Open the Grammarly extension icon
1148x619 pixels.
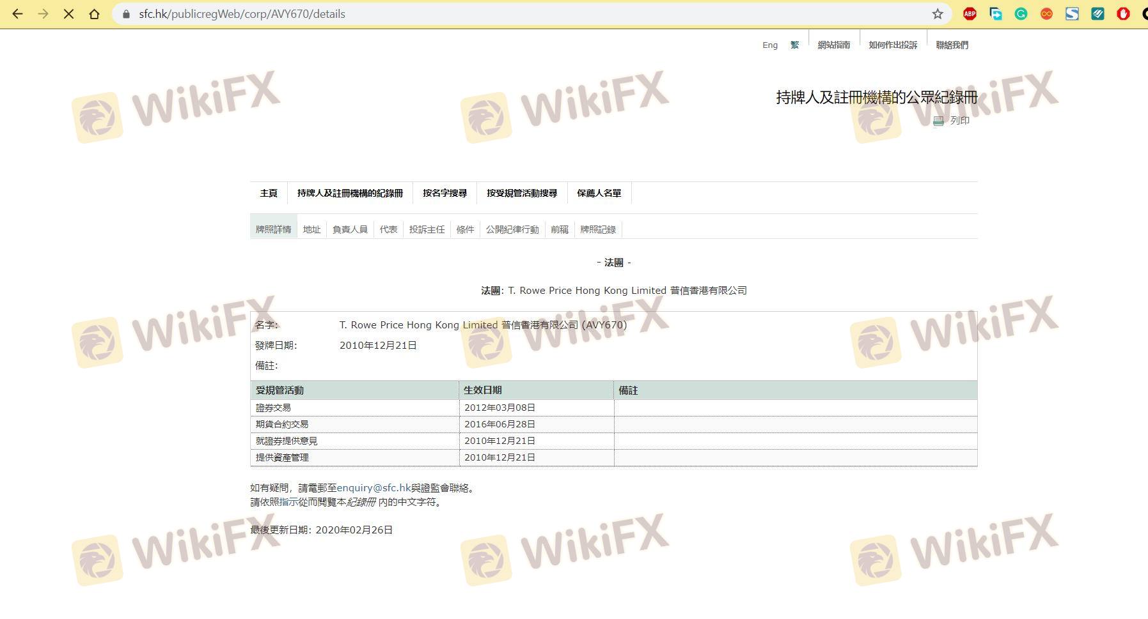[x=1021, y=13]
